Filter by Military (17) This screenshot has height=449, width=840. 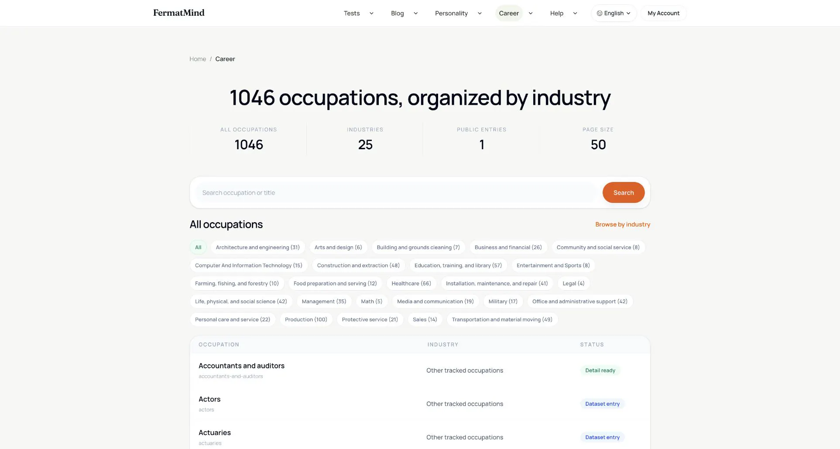click(x=503, y=302)
